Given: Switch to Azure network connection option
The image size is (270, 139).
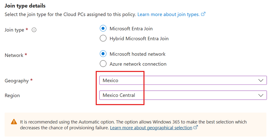Looking at the screenshot, I should point(103,64).
